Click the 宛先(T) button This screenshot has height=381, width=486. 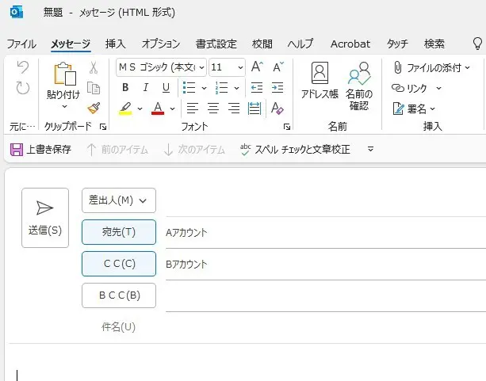(x=119, y=232)
